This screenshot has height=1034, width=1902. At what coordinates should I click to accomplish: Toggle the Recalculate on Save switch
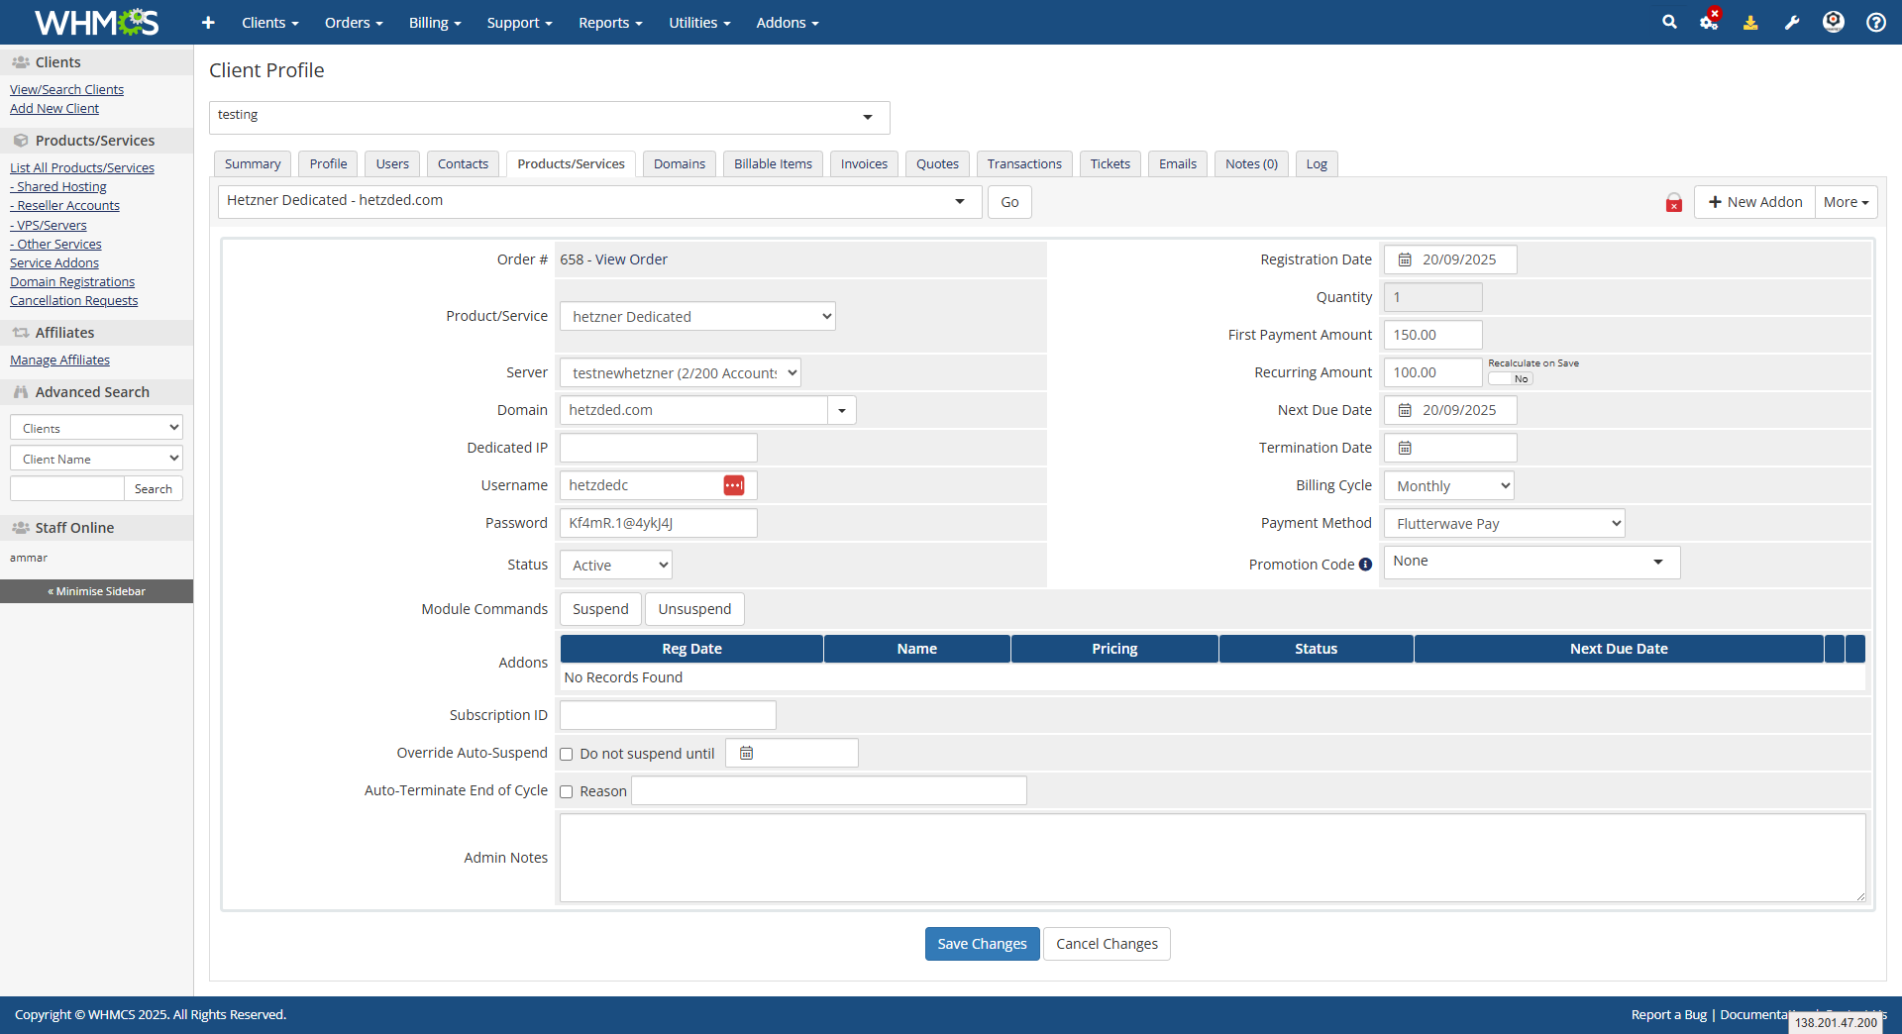pyautogui.click(x=1511, y=378)
